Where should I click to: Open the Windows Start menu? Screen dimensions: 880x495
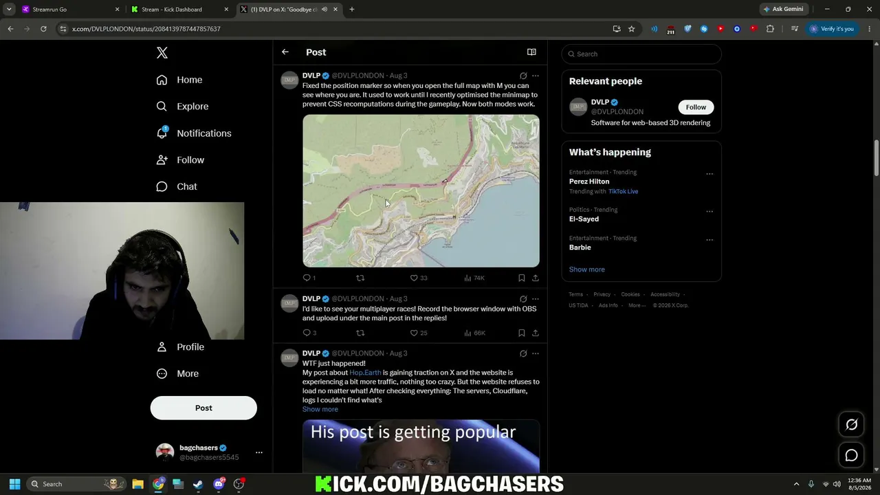click(x=14, y=484)
